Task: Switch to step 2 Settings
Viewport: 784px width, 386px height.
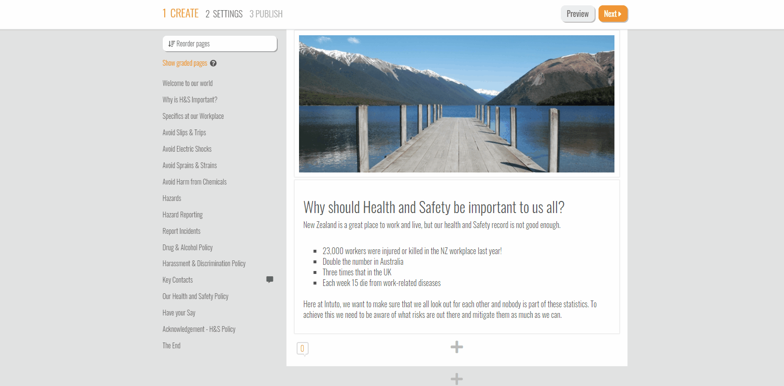Action: [x=224, y=14]
